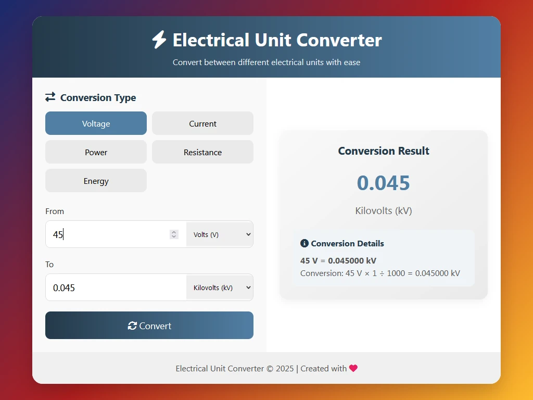This screenshot has height=400, width=533.
Task: Click inside the From value field
Action: point(104,234)
